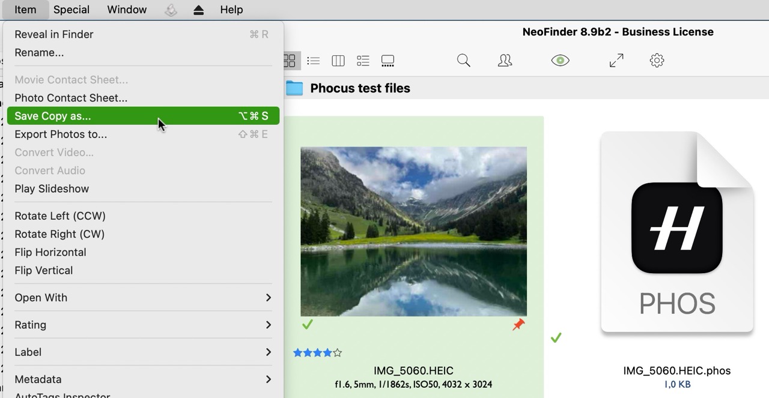This screenshot has width=769, height=398.
Task: Click the magnifying glass search icon
Action: click(463, 61)
